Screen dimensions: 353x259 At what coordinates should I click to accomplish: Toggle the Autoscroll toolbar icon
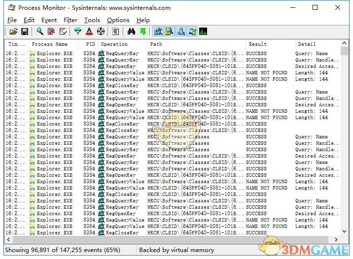pyautogui.click(x=51, y=32)
